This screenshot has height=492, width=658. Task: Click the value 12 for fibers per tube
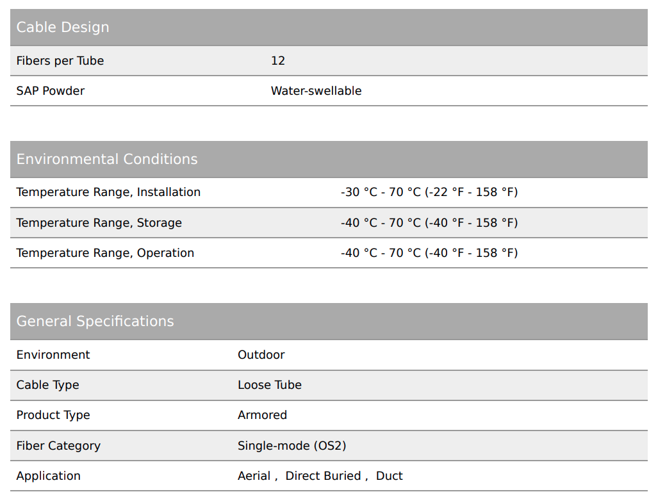[278, 61]
